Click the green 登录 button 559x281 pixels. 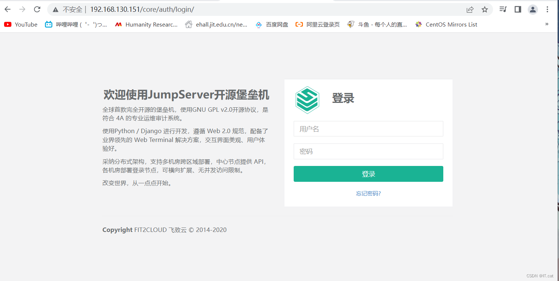(368, 174)
